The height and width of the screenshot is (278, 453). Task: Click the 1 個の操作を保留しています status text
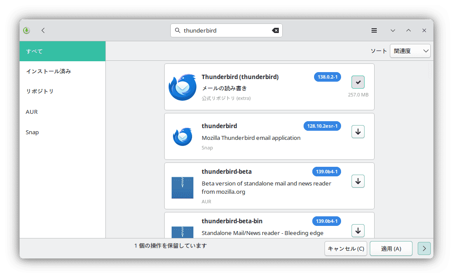pos(170,246)
